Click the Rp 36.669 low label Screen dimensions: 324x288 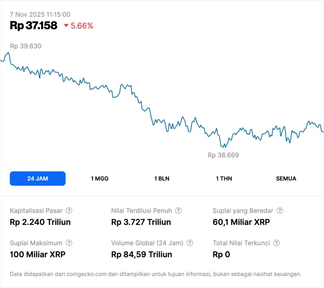223,155
